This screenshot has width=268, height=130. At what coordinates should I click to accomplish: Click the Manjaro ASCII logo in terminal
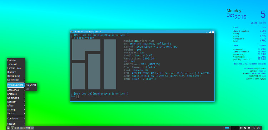(94, 64)
